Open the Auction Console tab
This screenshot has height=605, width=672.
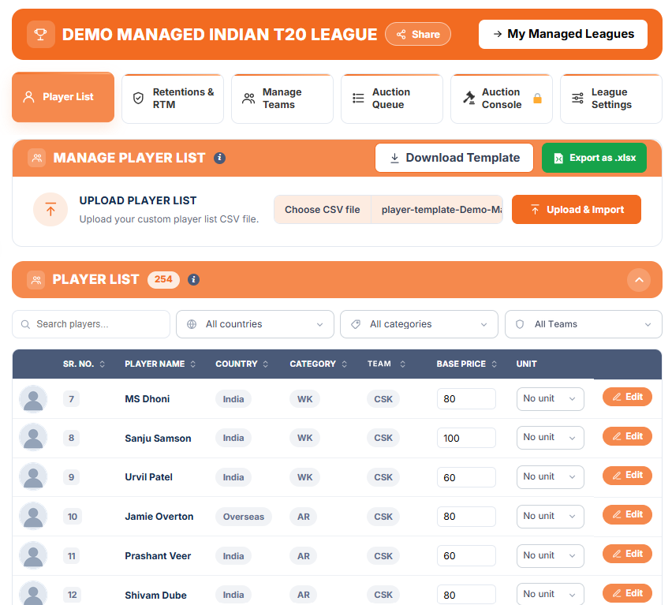click(x=502, y=99)
